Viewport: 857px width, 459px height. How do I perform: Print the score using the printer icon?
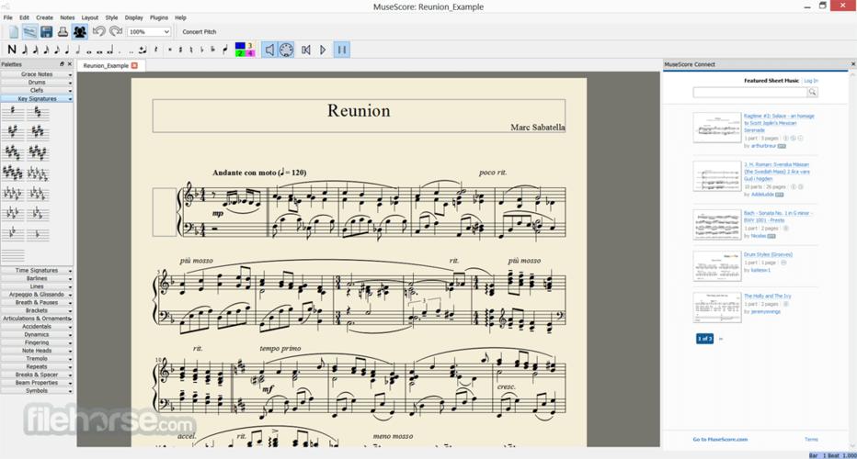63,31
